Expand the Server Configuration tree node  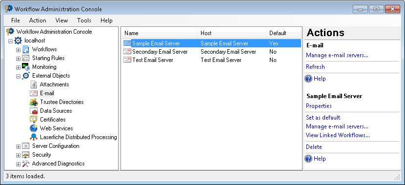[x=18, y=146]
